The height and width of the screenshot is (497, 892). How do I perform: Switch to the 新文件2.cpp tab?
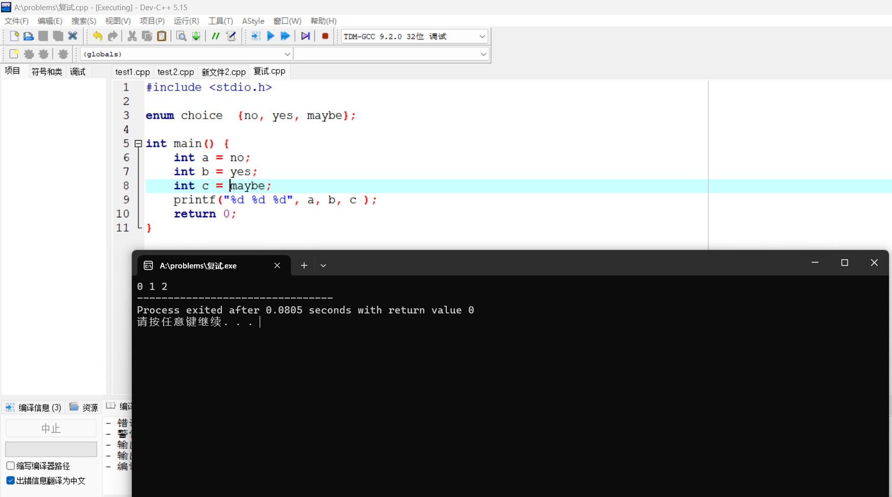pos(223,72)
